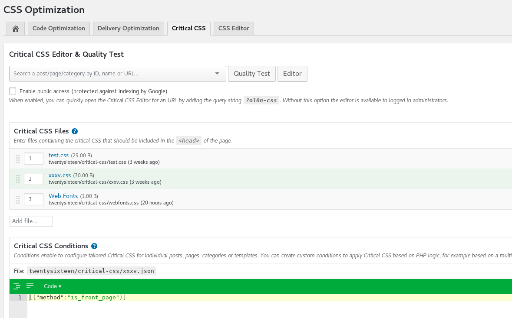
Task: Click the first indent icon in the code editor toolbar
Action: (x=17, y=286)
